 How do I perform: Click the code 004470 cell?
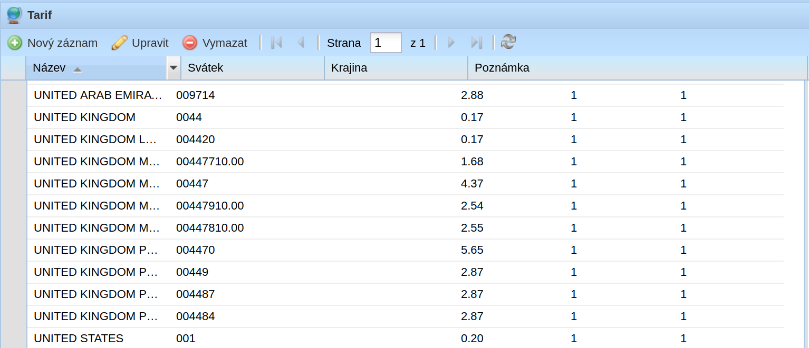(x=196, y=250)
